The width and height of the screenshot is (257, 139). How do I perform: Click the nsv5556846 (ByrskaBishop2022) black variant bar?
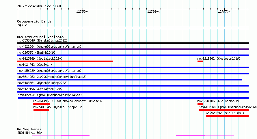tap(133, 43)
